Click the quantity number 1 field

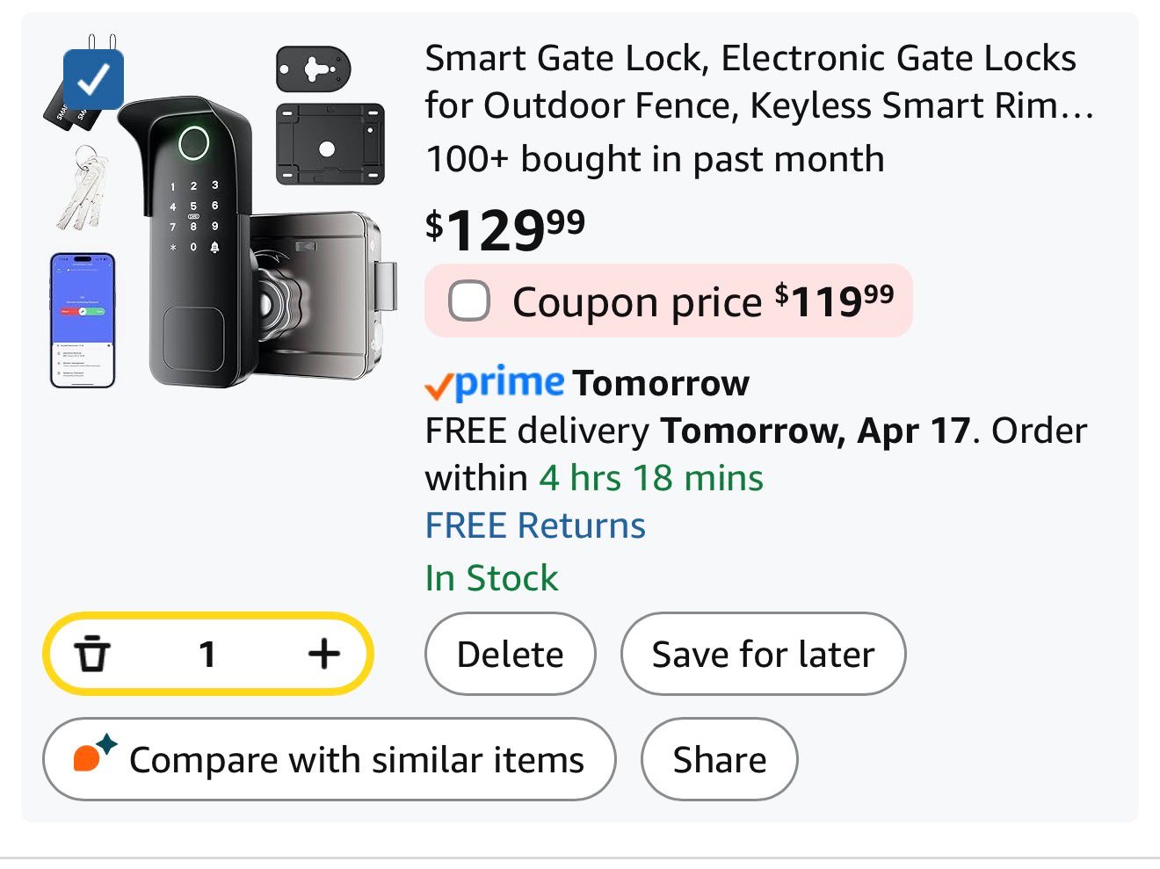click(207, 654)
